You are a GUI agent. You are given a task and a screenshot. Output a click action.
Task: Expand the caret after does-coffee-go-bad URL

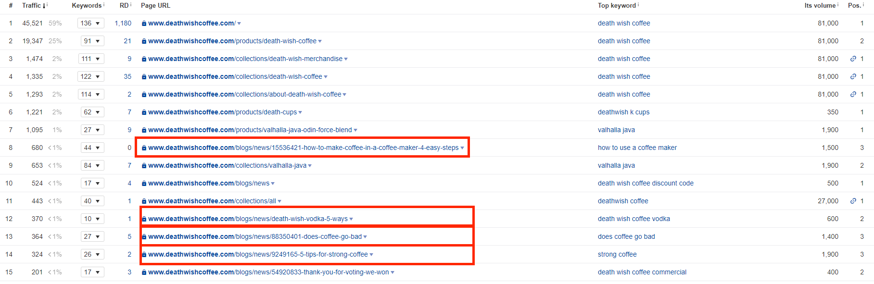(x=365, y=237)
